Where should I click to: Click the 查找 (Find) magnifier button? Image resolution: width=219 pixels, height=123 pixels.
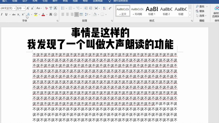200,6
